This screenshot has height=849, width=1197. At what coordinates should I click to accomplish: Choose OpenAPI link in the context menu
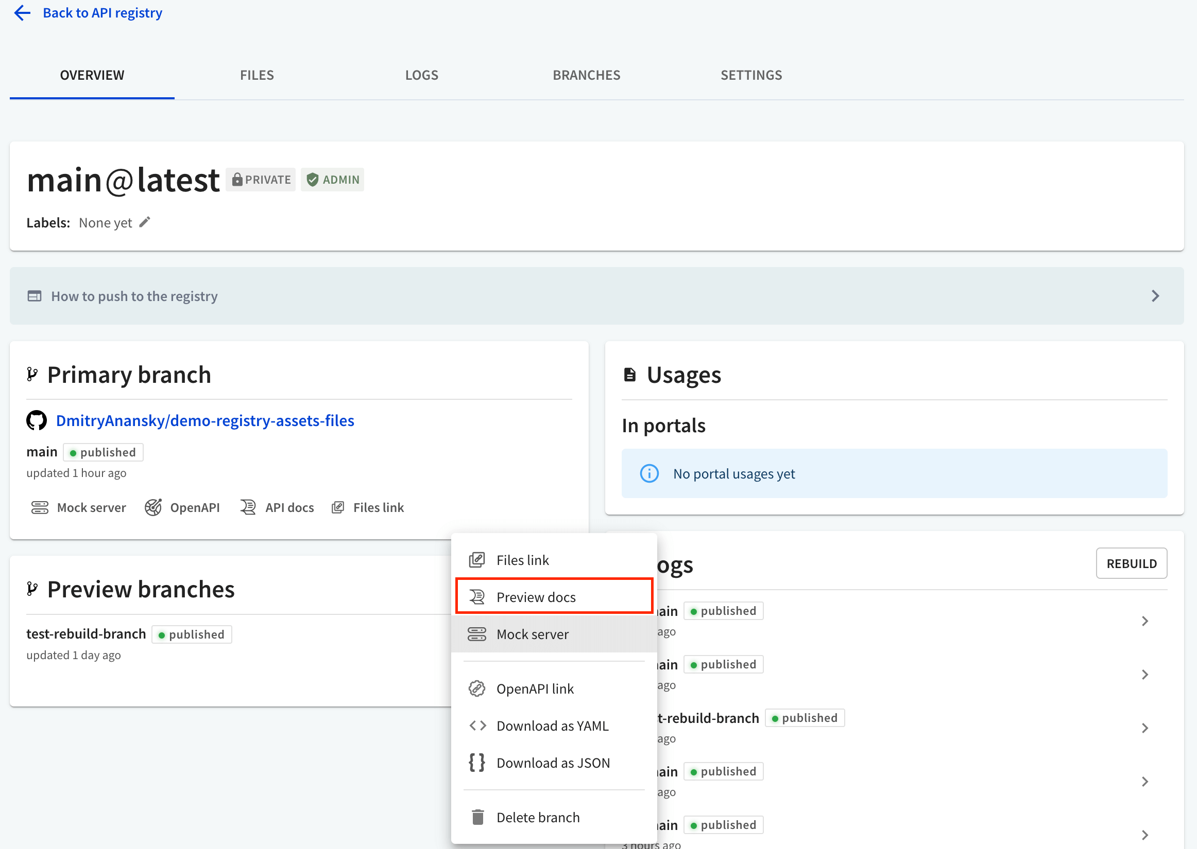(554, 688)
